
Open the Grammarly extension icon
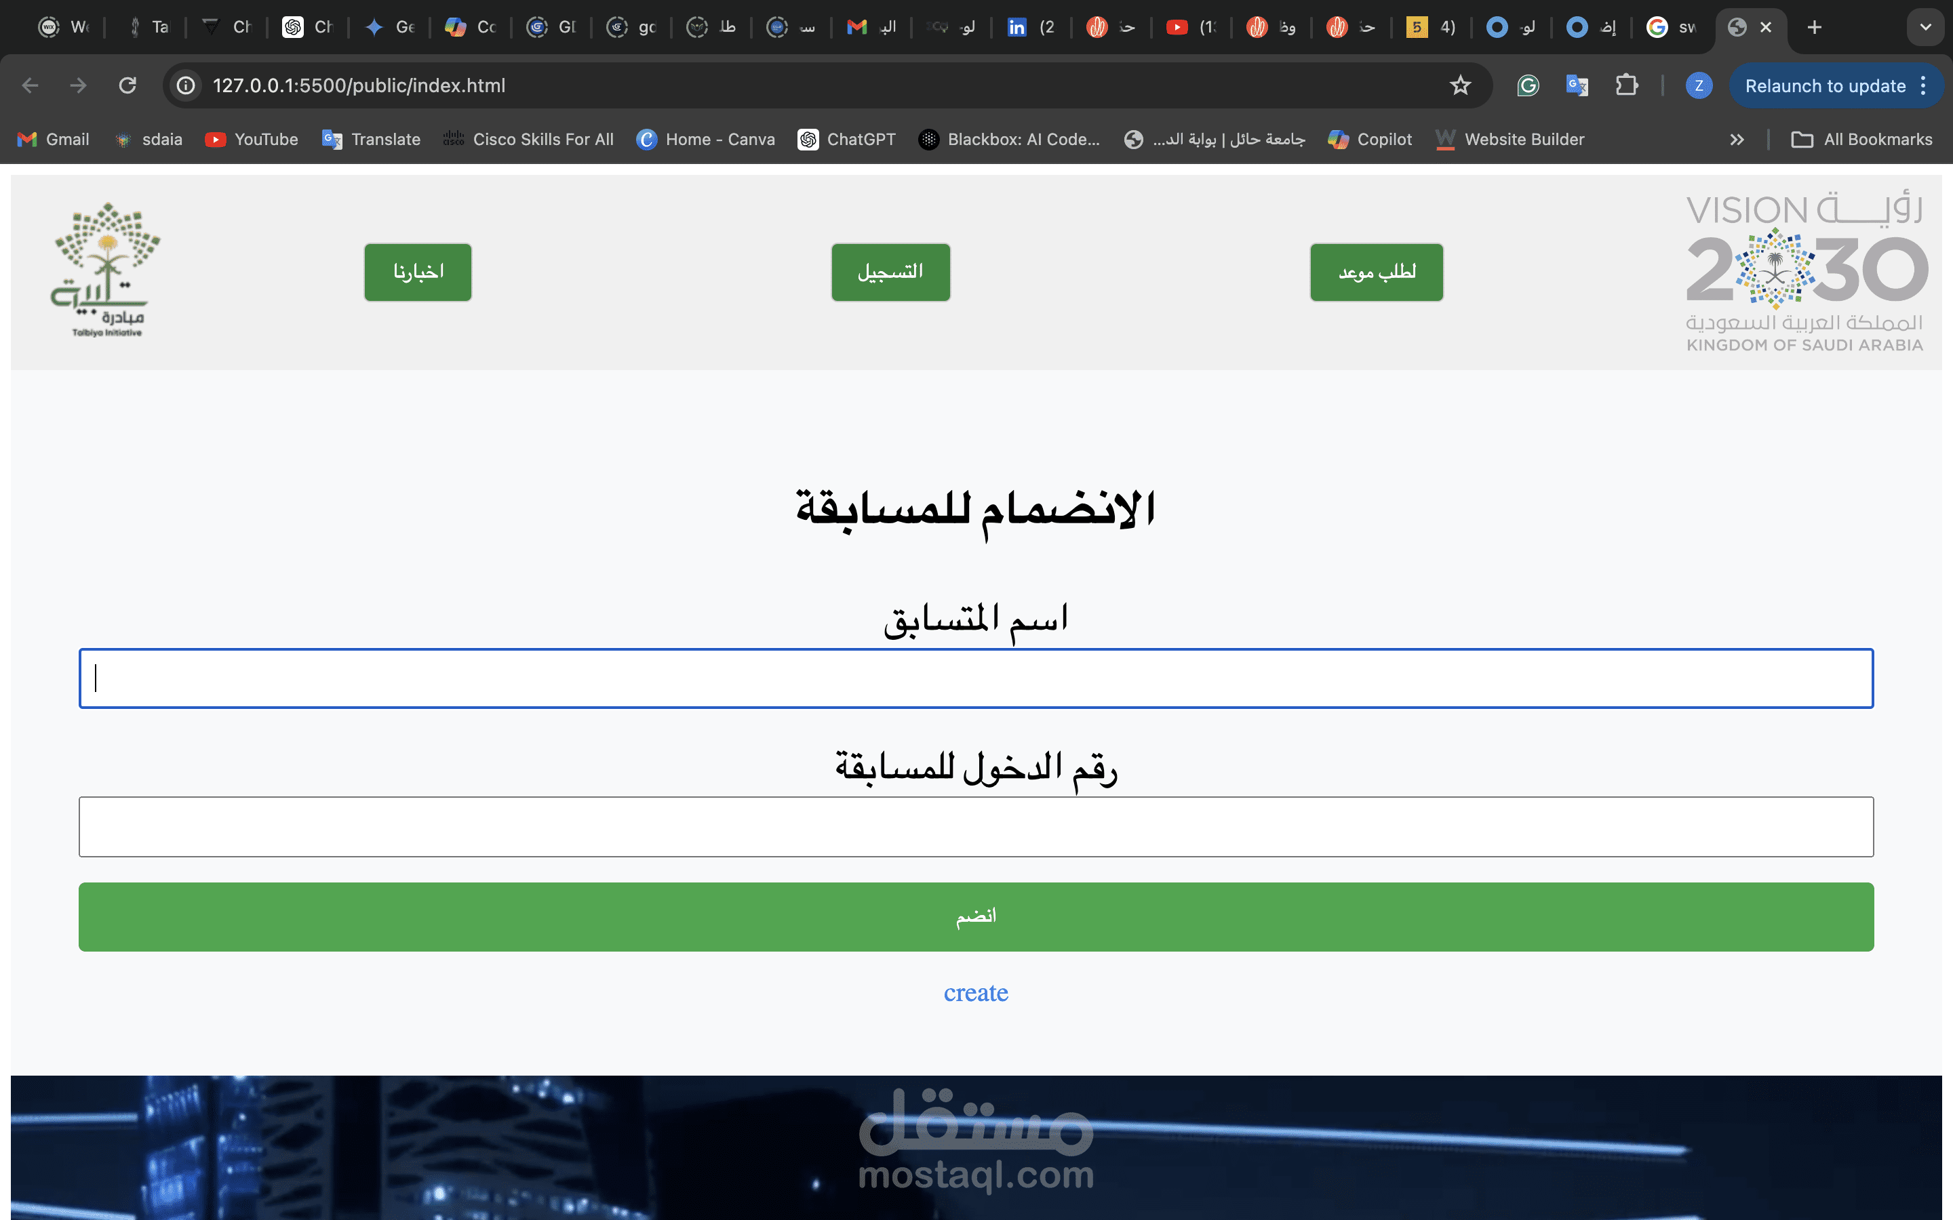[1528, 85]
